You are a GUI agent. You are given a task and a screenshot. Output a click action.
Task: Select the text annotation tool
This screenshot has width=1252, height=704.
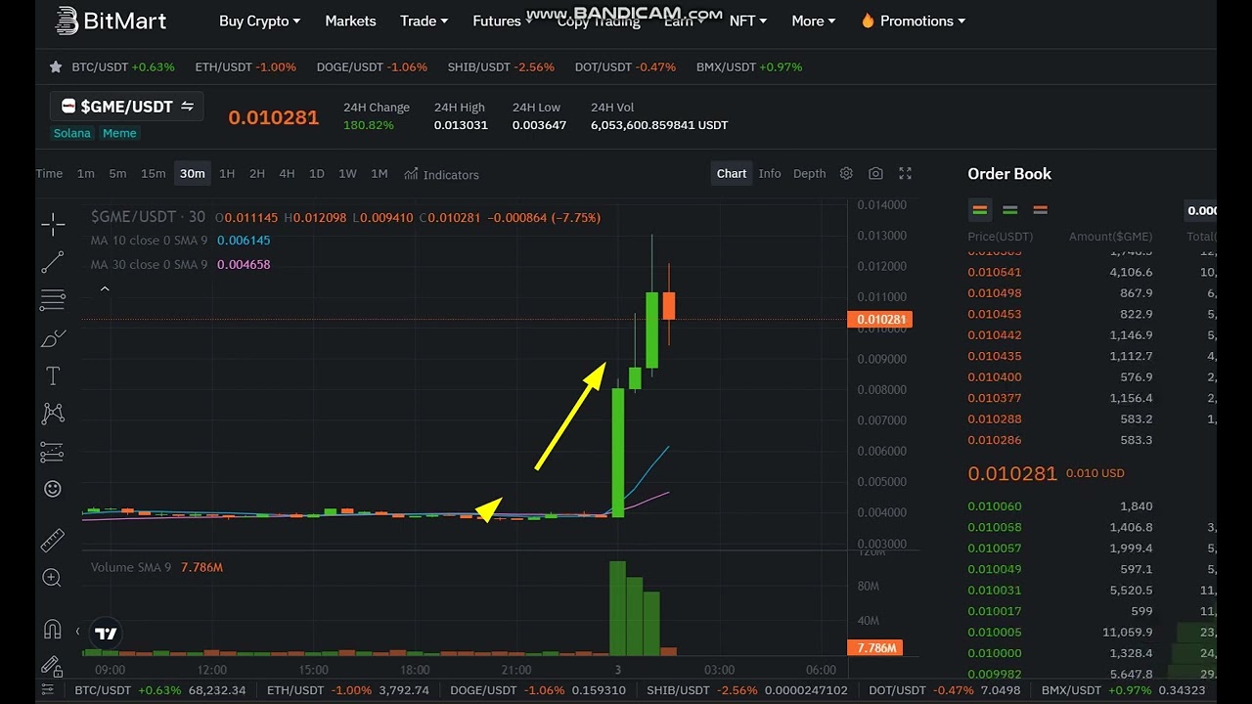pyautogui.click(x=53, y=375)
